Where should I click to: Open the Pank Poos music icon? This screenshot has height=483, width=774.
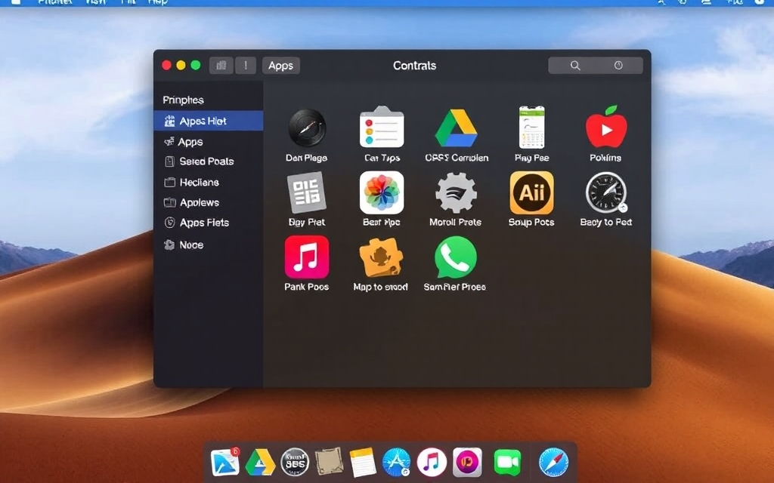(x=307, y=257)
